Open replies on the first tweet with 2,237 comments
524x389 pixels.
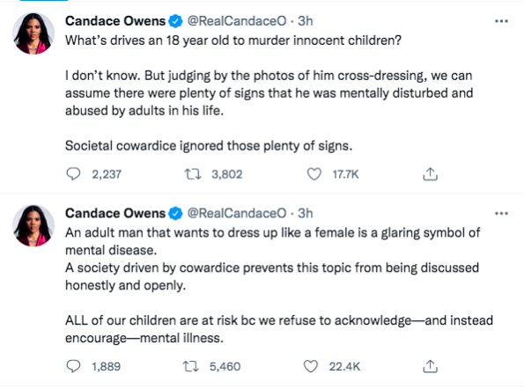coord(73,174)
